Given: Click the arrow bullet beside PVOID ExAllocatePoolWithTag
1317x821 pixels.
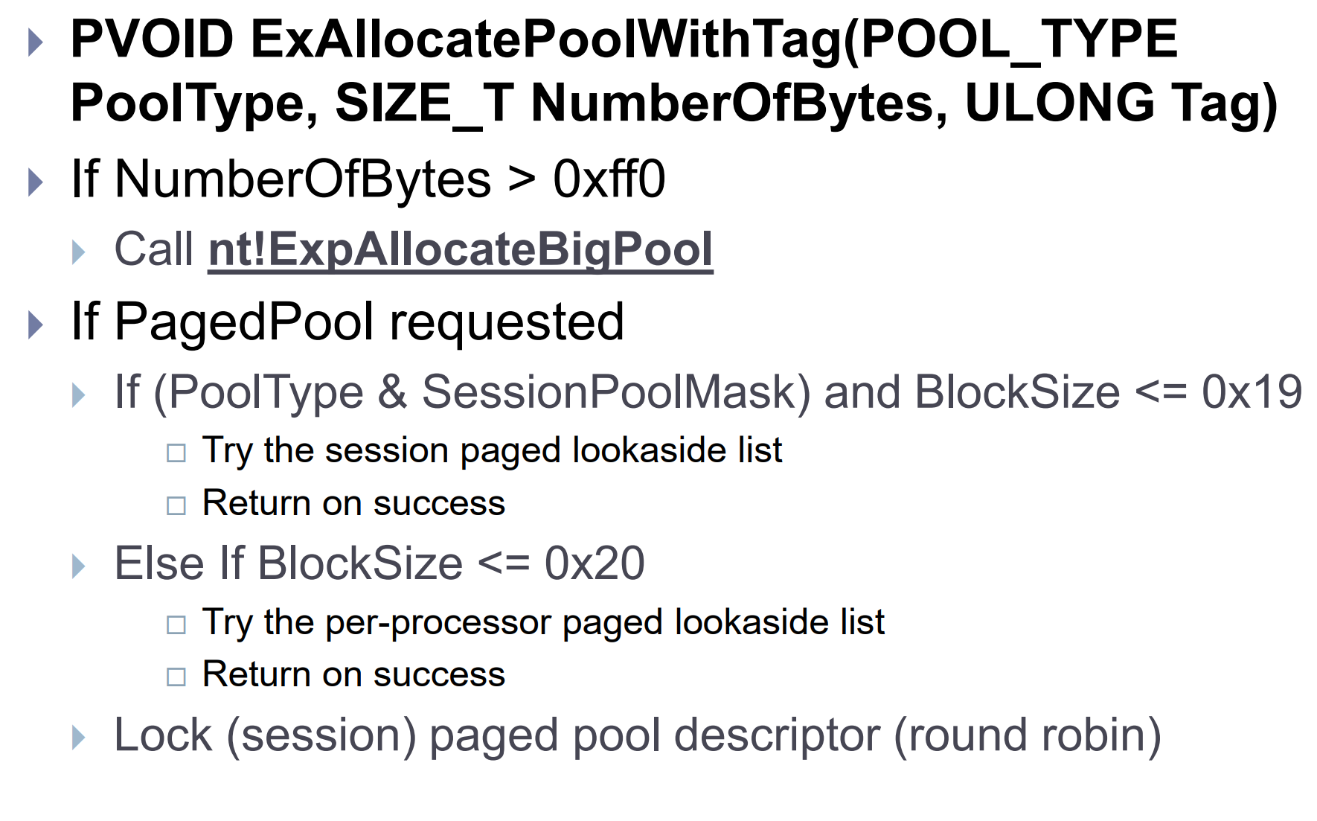Looking at the screenshot, I should pyautogui.click(x=36, y=42).
